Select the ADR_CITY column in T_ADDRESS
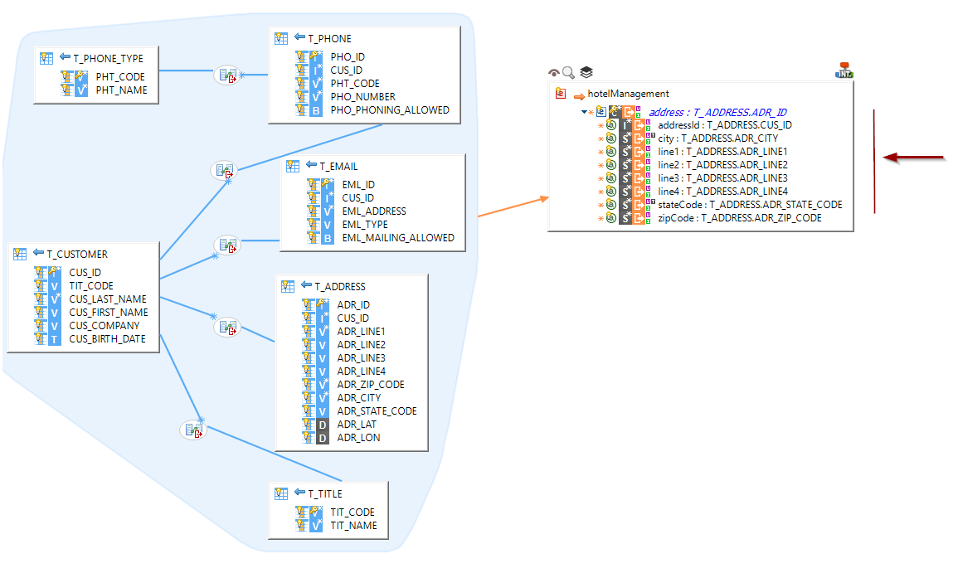 pyautogui.click(x=358, y=398)
